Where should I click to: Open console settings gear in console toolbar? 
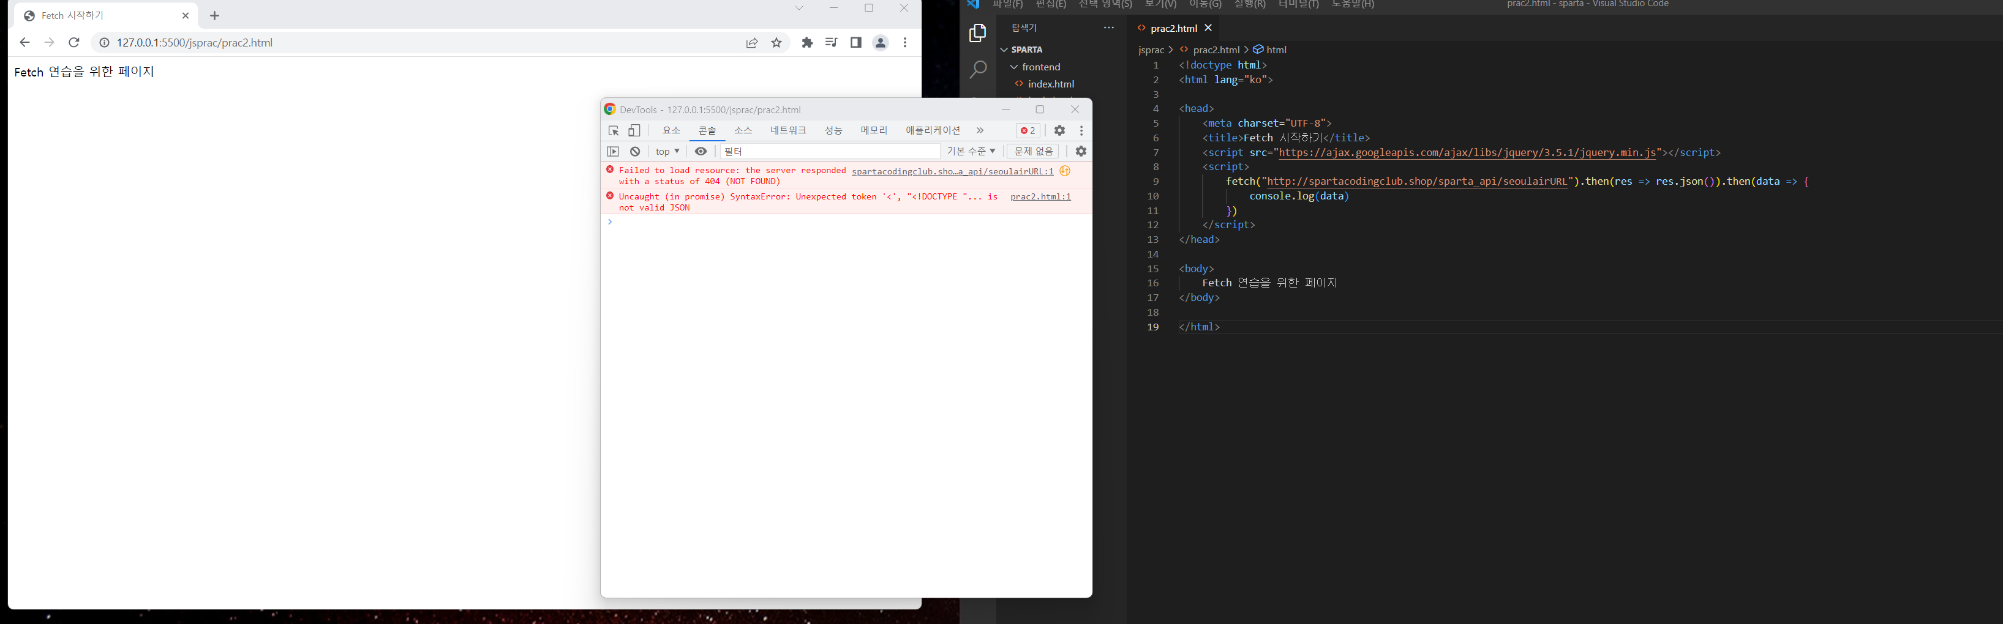point(1081,152)
